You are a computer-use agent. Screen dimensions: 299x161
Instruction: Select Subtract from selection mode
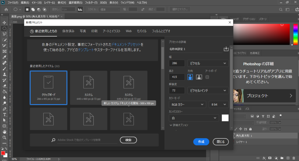coord(39,9)
